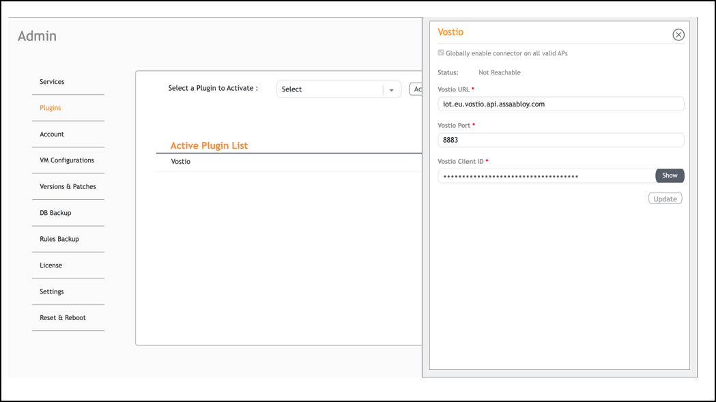Click the Vostio URL input field
This screenshot has width=716, height=402.
point(561,104)
